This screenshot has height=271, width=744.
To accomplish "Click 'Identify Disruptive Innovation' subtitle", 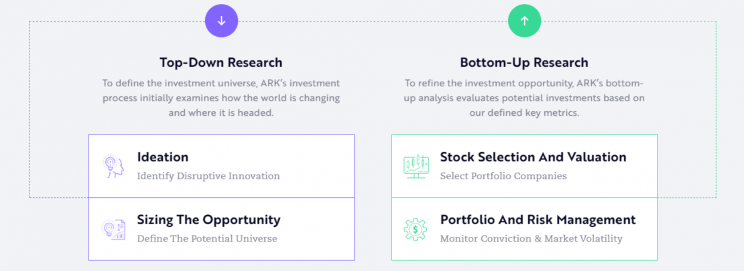I will (x=208, y=176).
